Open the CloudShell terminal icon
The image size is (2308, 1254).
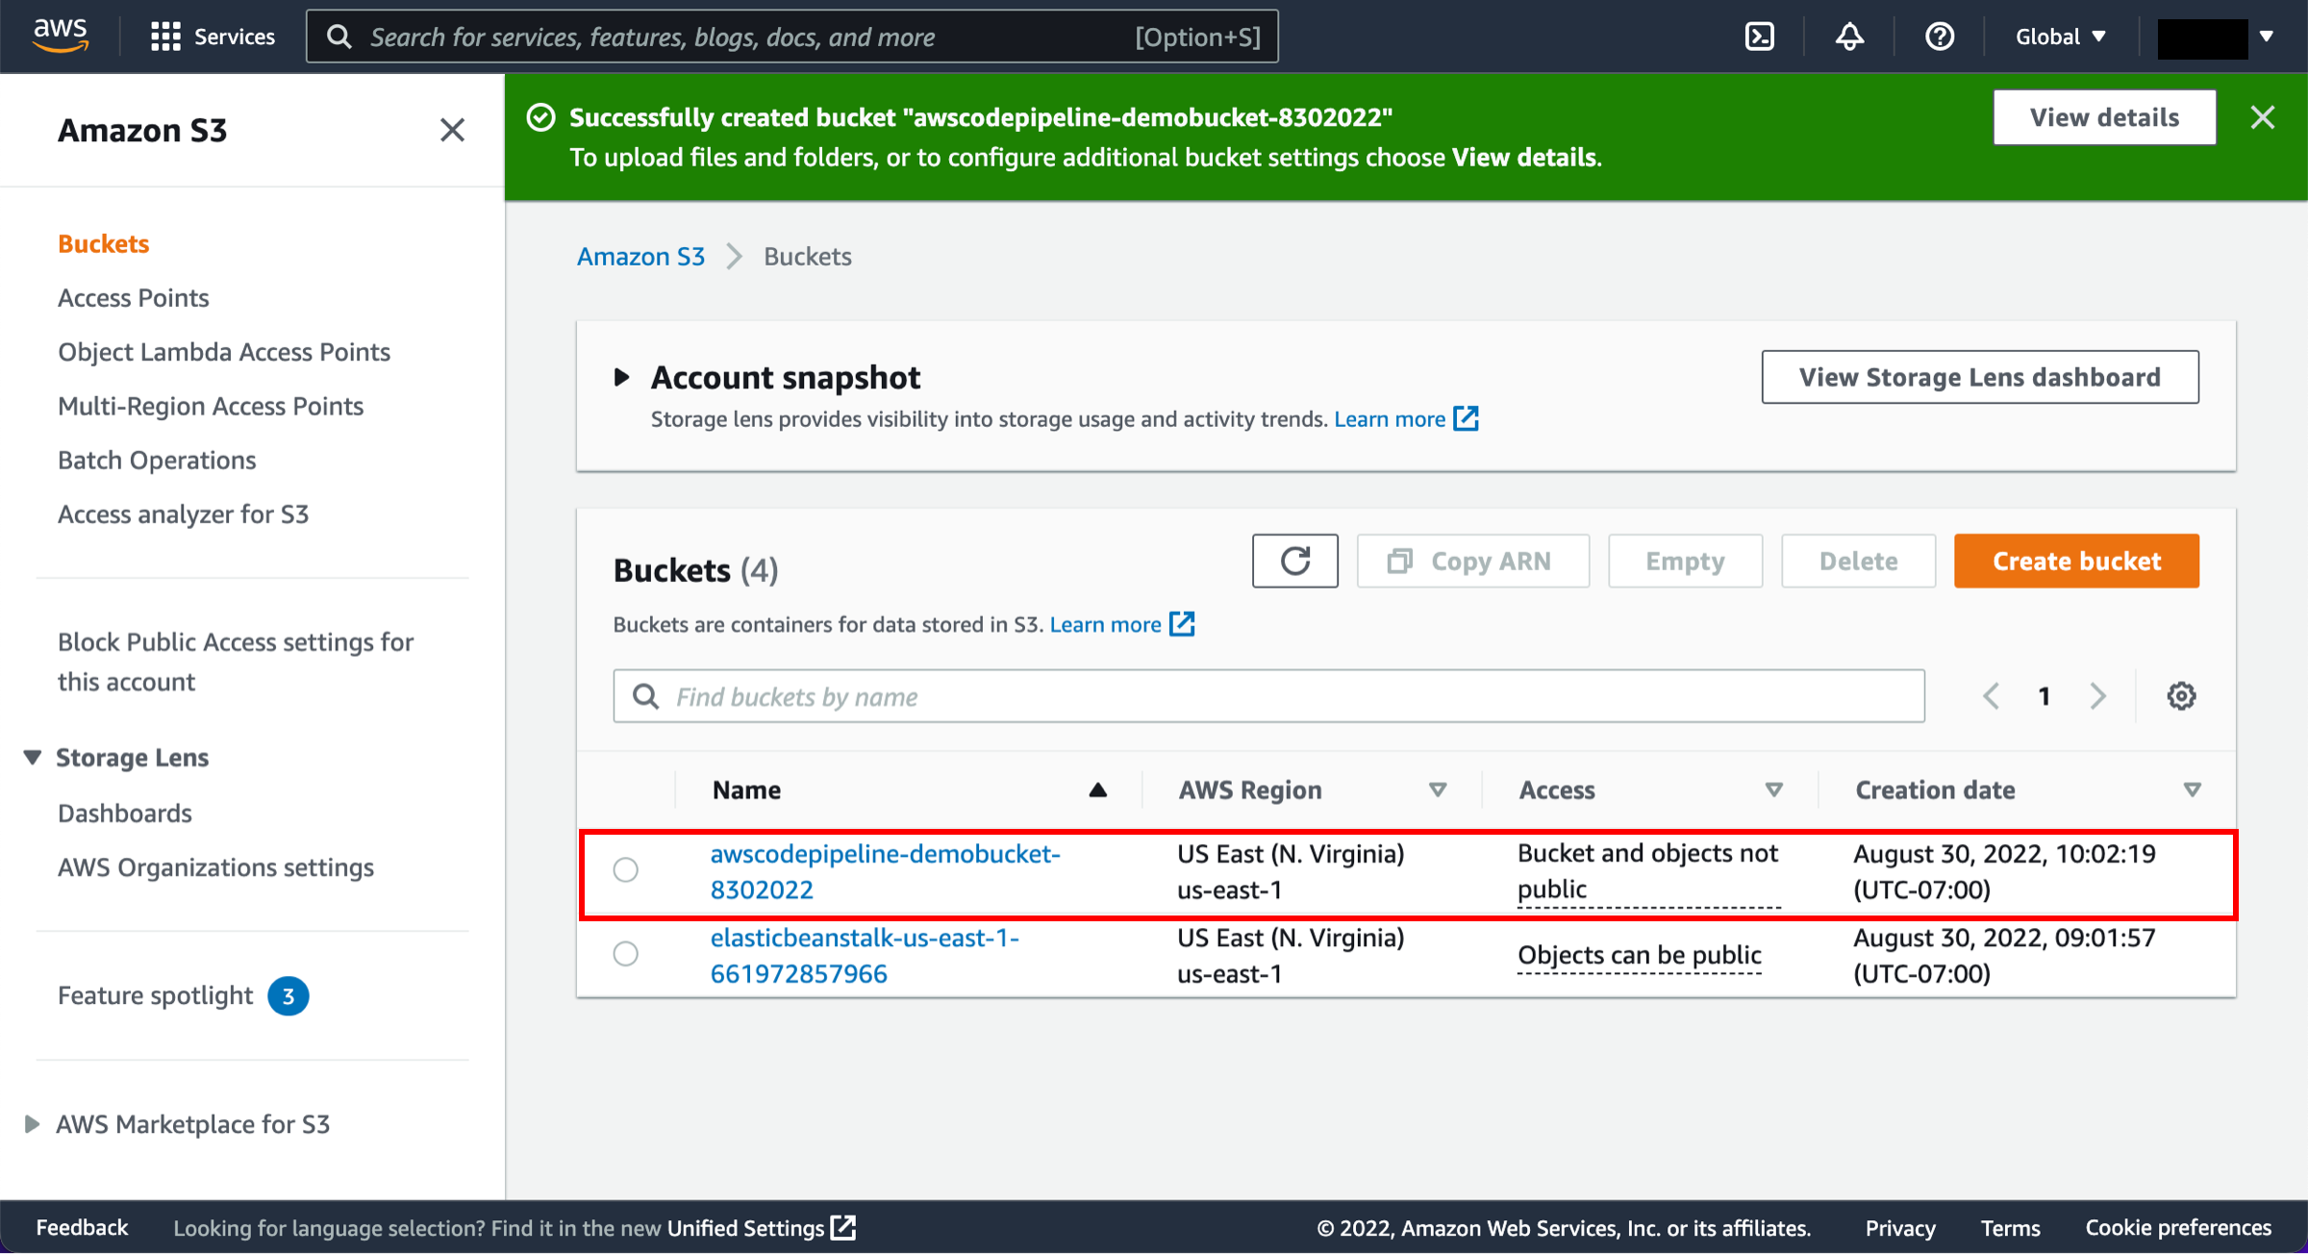coord(1759,37)
